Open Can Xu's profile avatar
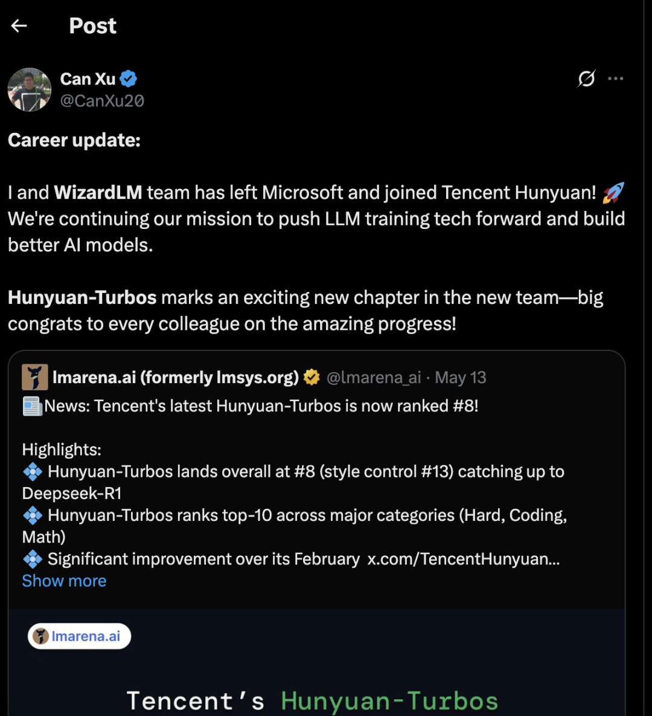 29,90
